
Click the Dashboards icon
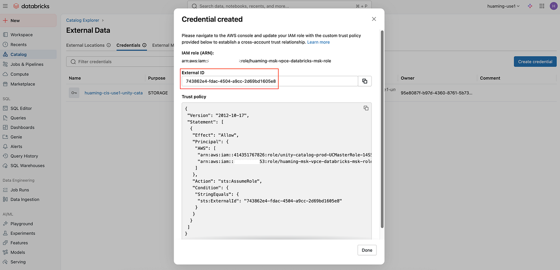(x=6, y=127)
